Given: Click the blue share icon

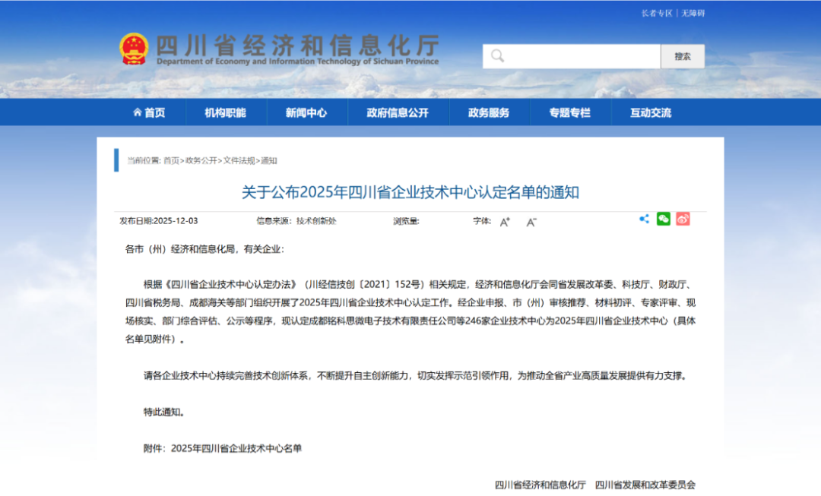Looking at the screenshot, I should coord(644,220).
